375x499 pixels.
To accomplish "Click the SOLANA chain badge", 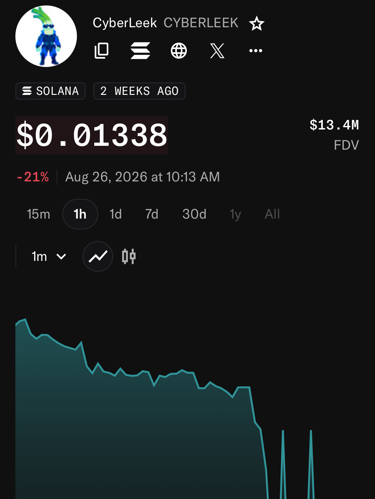I will tap(51, 91).
